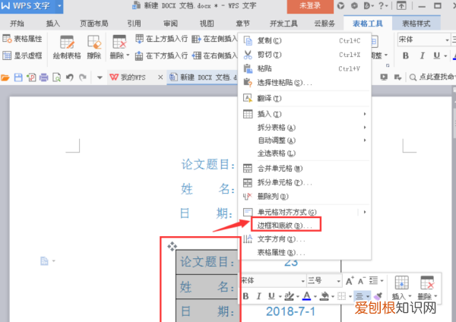Toggle Underline on the mini toolbar
Image resolution: width=456 pixels, height=322 pixels.
pyautogui.click(x=271, y=296)
